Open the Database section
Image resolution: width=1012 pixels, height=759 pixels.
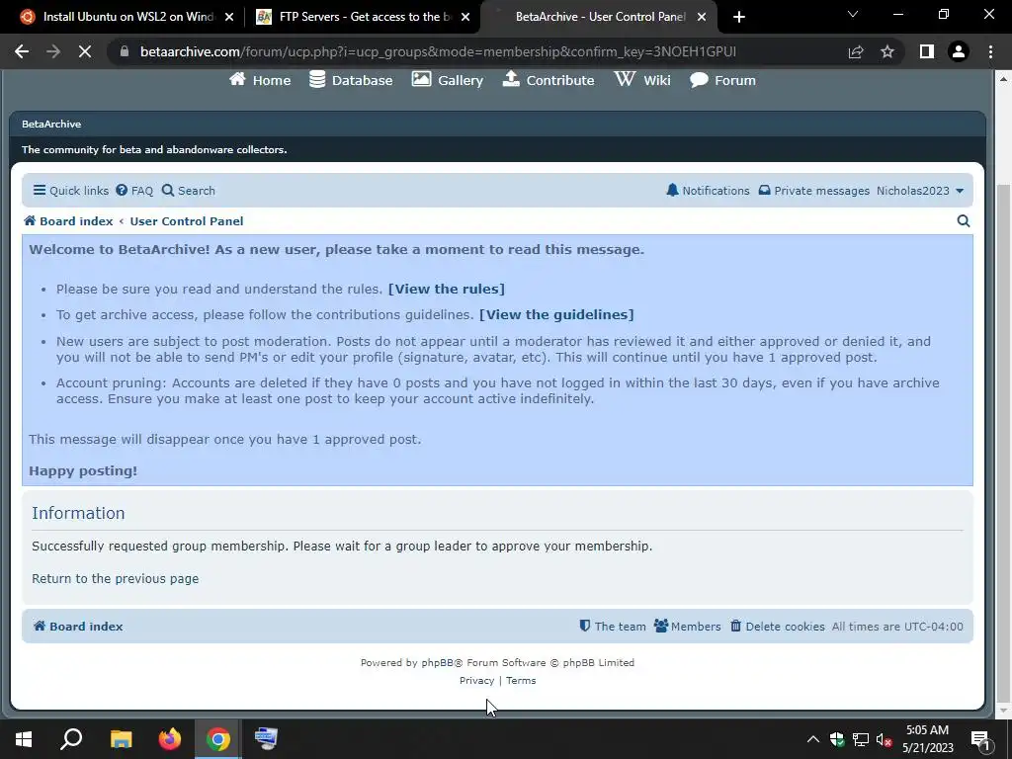pyautogui.click(x=351, y=80)
